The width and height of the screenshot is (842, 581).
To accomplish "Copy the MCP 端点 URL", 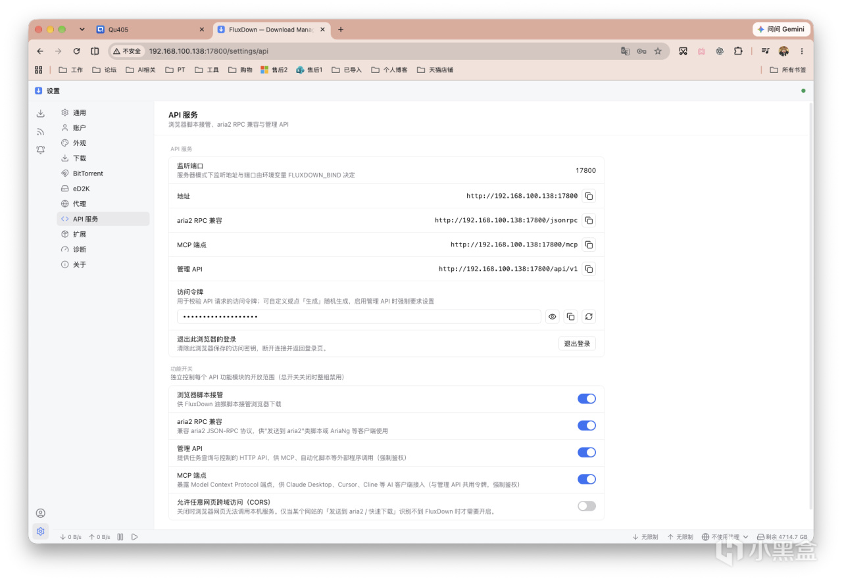I will (589, 244).
